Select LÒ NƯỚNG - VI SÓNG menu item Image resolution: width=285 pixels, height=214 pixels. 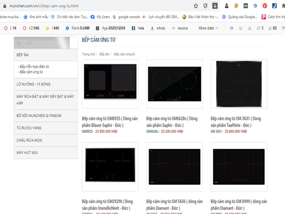[46, 84]
